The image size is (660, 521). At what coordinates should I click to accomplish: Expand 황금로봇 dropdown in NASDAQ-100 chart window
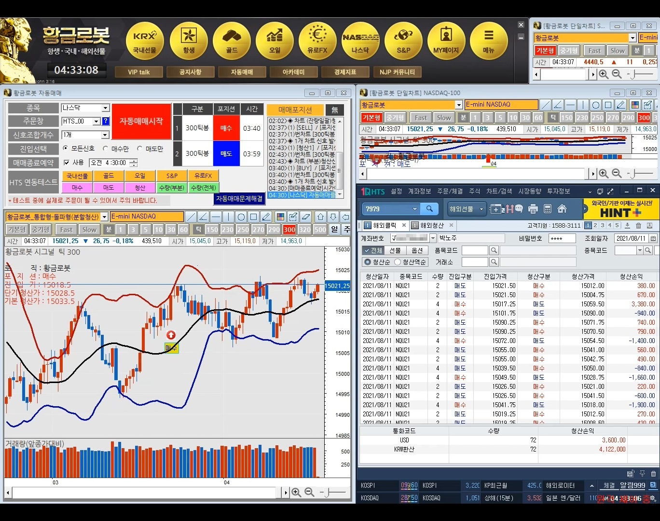click(459, 105)
